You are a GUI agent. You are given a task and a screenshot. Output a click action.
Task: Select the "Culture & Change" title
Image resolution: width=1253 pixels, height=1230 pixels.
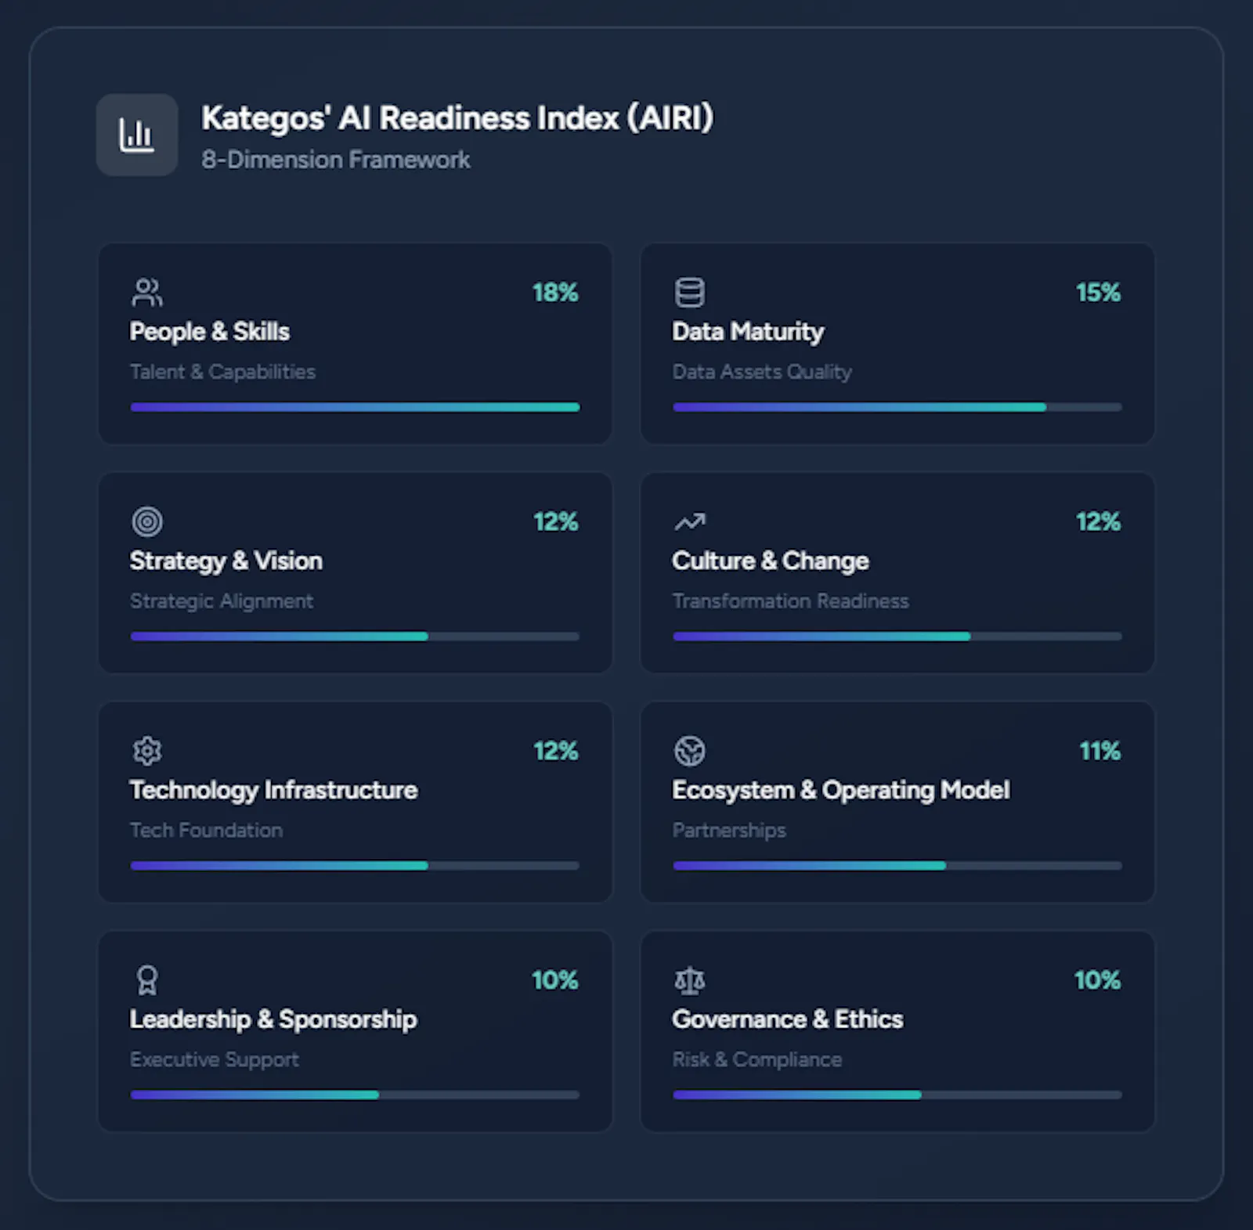tap(771, 561)
